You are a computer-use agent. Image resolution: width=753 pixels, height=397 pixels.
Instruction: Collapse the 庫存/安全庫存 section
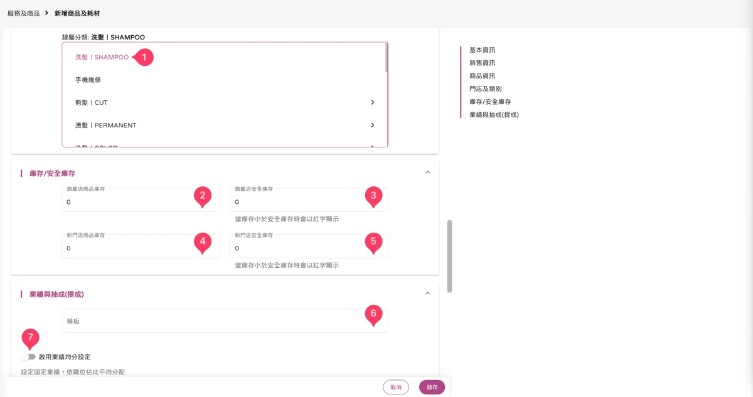427,172
